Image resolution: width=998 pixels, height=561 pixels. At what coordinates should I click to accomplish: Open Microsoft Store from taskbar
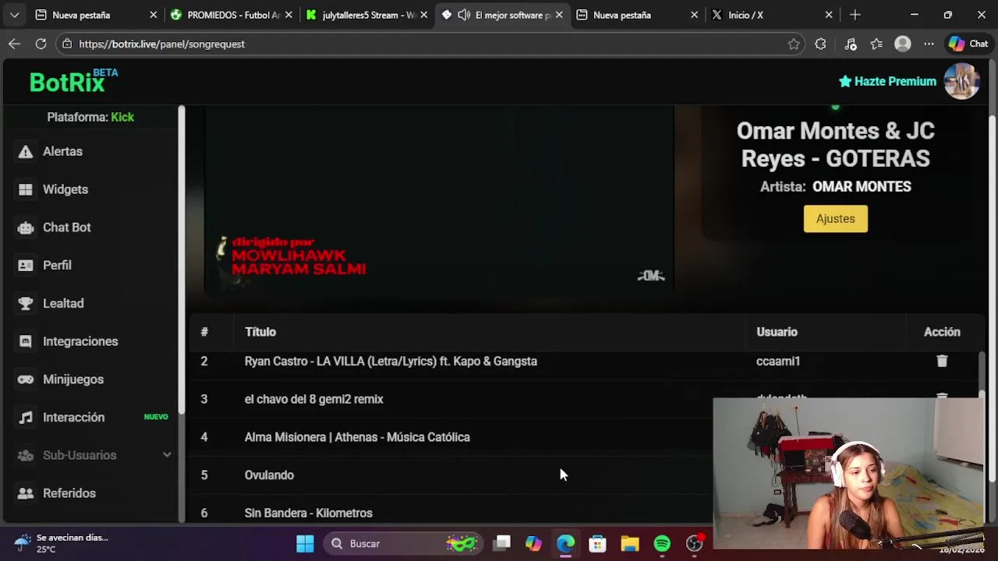[597, 544]
